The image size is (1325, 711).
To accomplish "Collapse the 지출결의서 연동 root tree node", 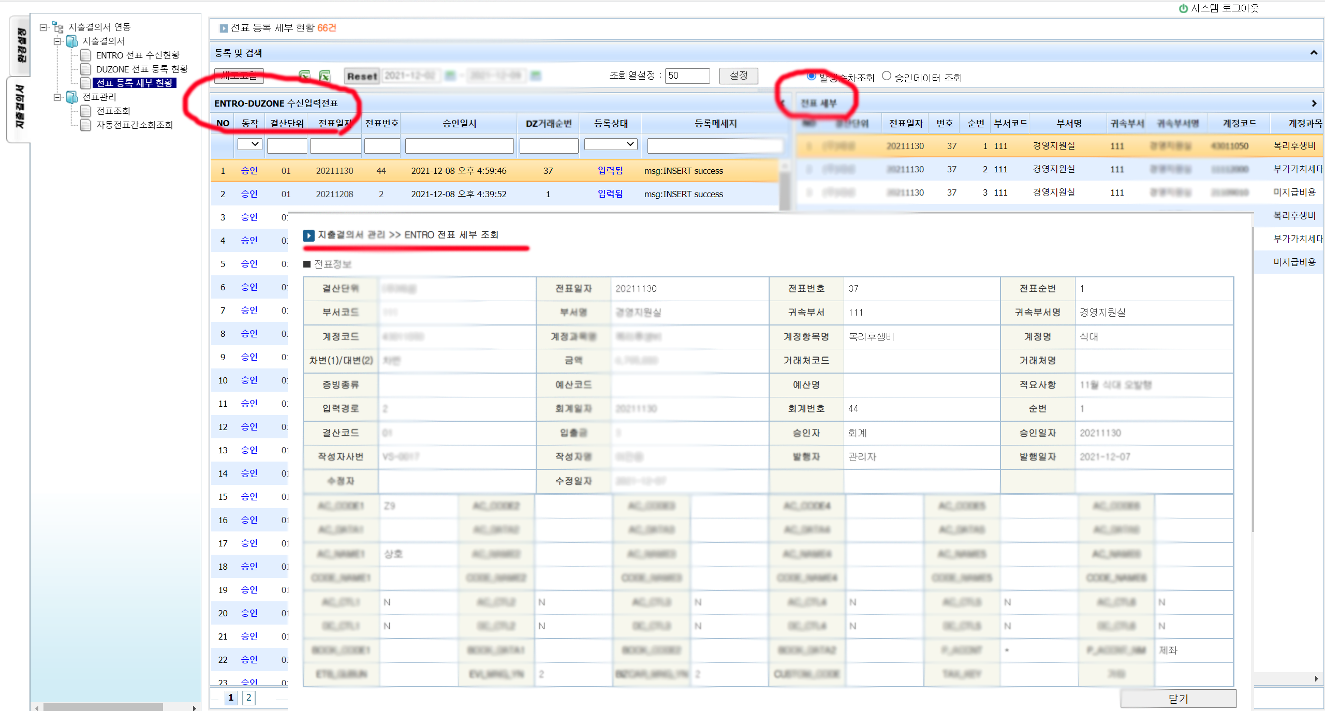I will coord(43,27).
